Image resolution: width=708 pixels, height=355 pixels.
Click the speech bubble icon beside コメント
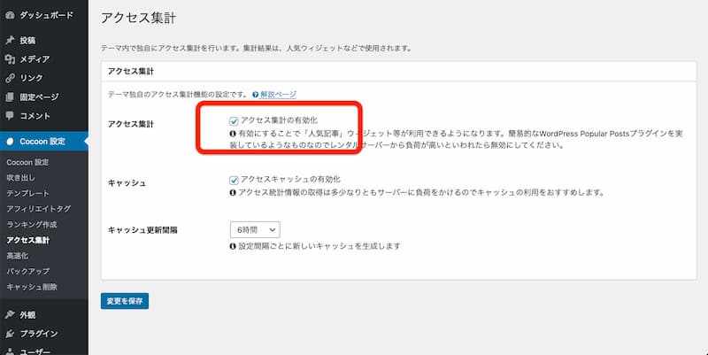pos(10,116)
